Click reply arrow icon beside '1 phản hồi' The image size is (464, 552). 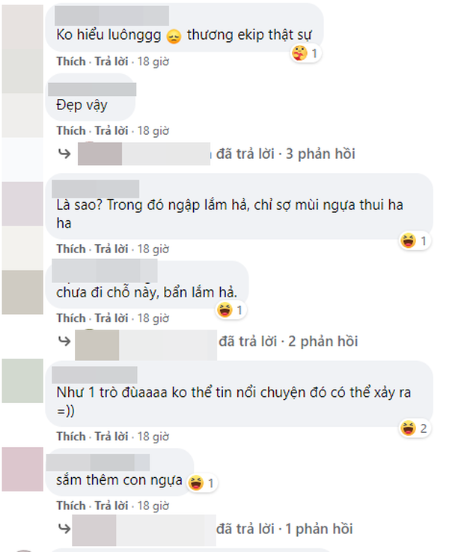(64, 529)
